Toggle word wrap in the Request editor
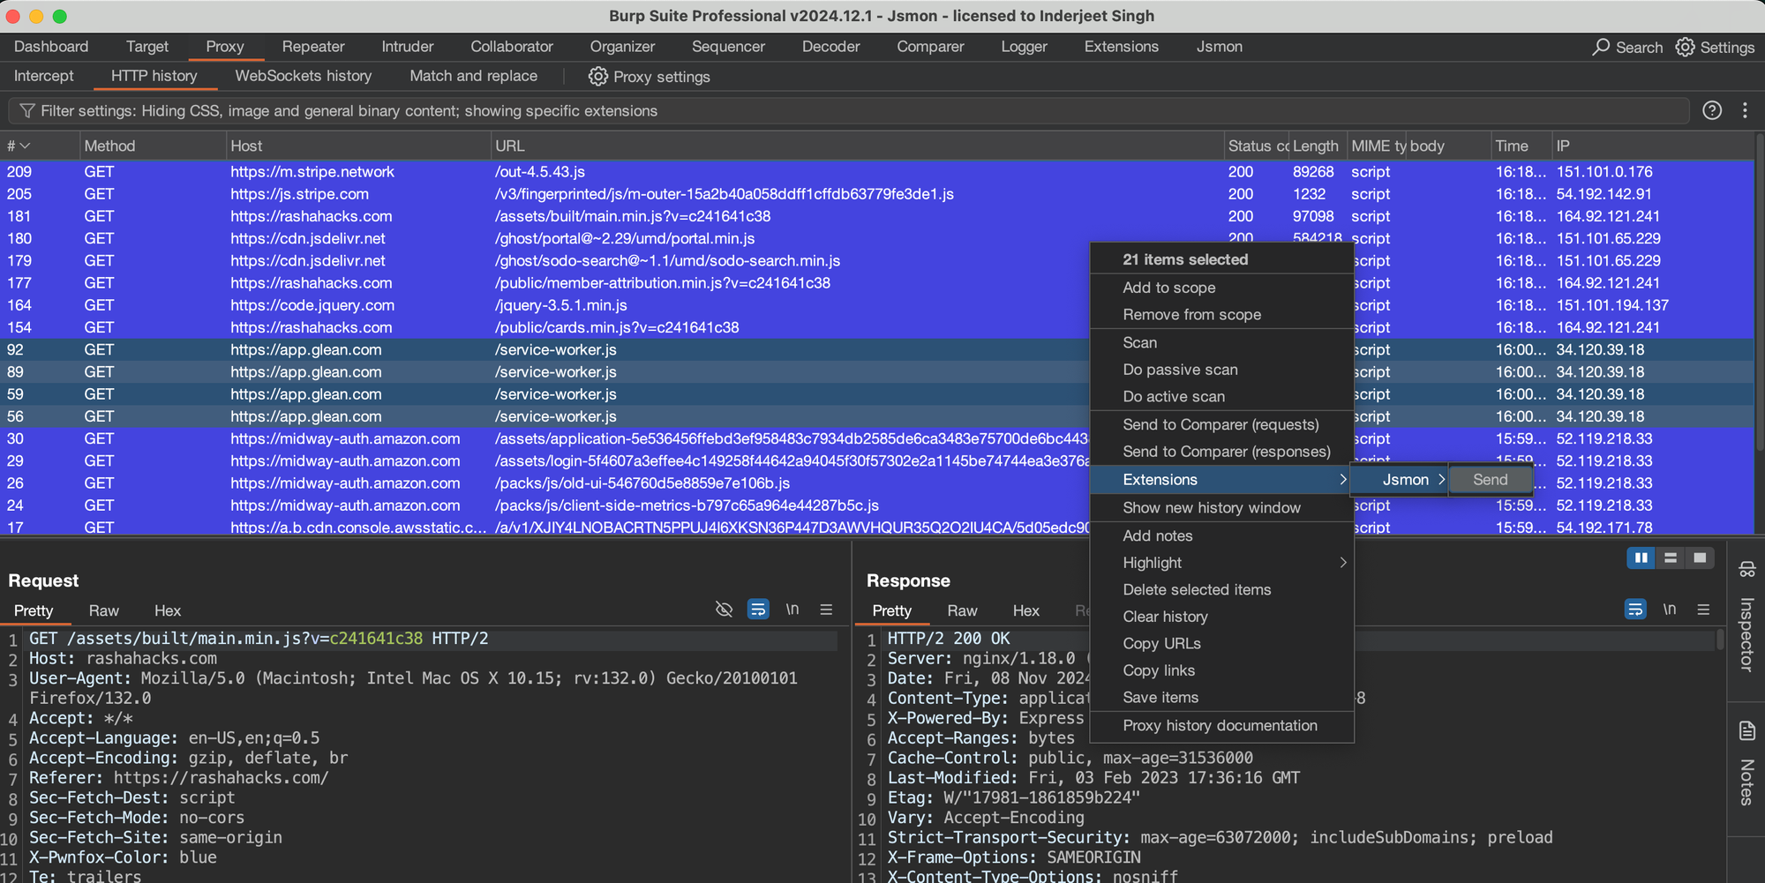 (757, 609)
